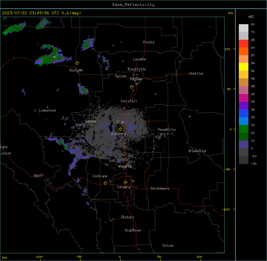Image resolution: width=267 pixels, height=261 pixels.
Task: Click the Stettler town label
Action: tap(196, 73)
